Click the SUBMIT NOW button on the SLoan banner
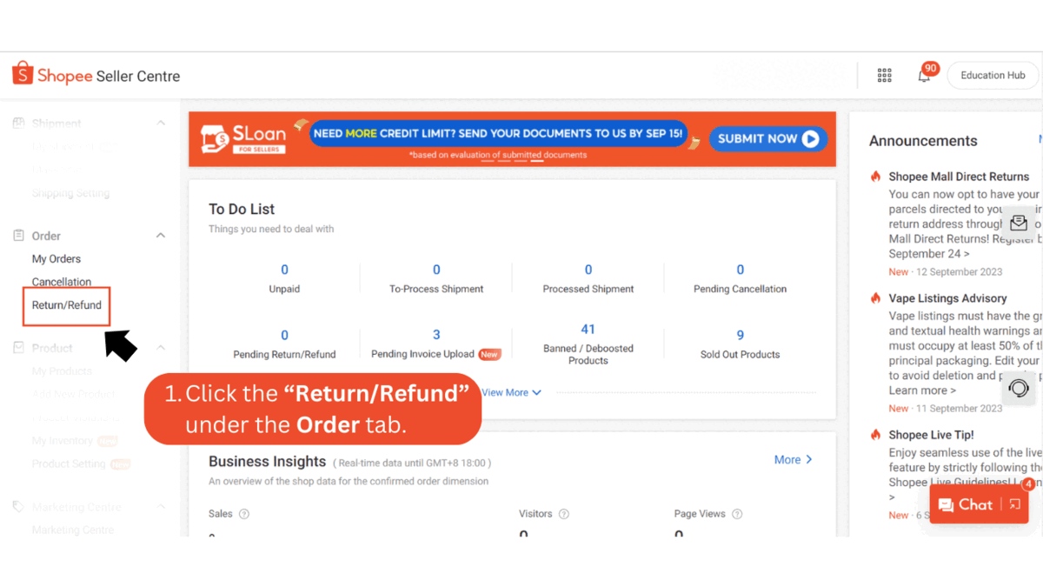This screenshot has width=1043, height=587. 767,138
